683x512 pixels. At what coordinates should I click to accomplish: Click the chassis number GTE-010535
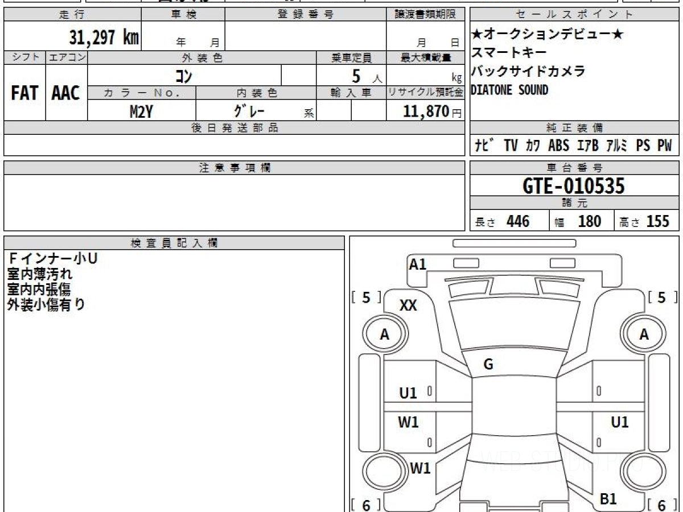pos(574,186)
